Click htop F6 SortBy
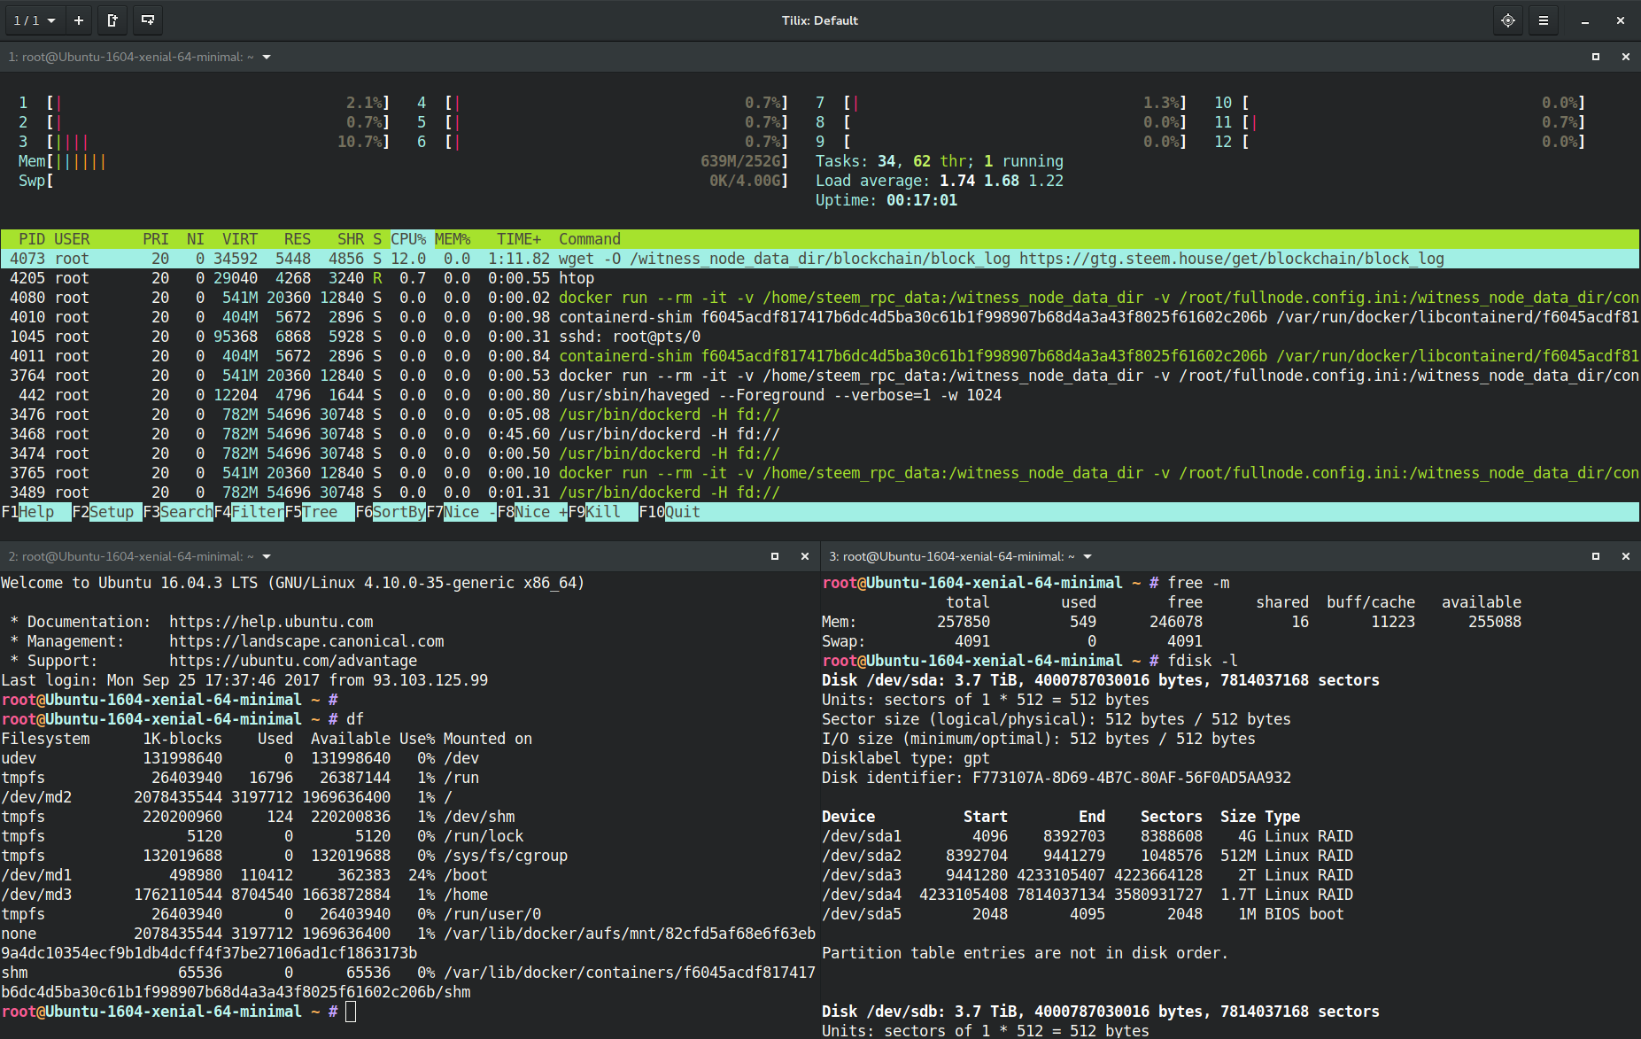1641x1039 pixels. click(391, 512)
